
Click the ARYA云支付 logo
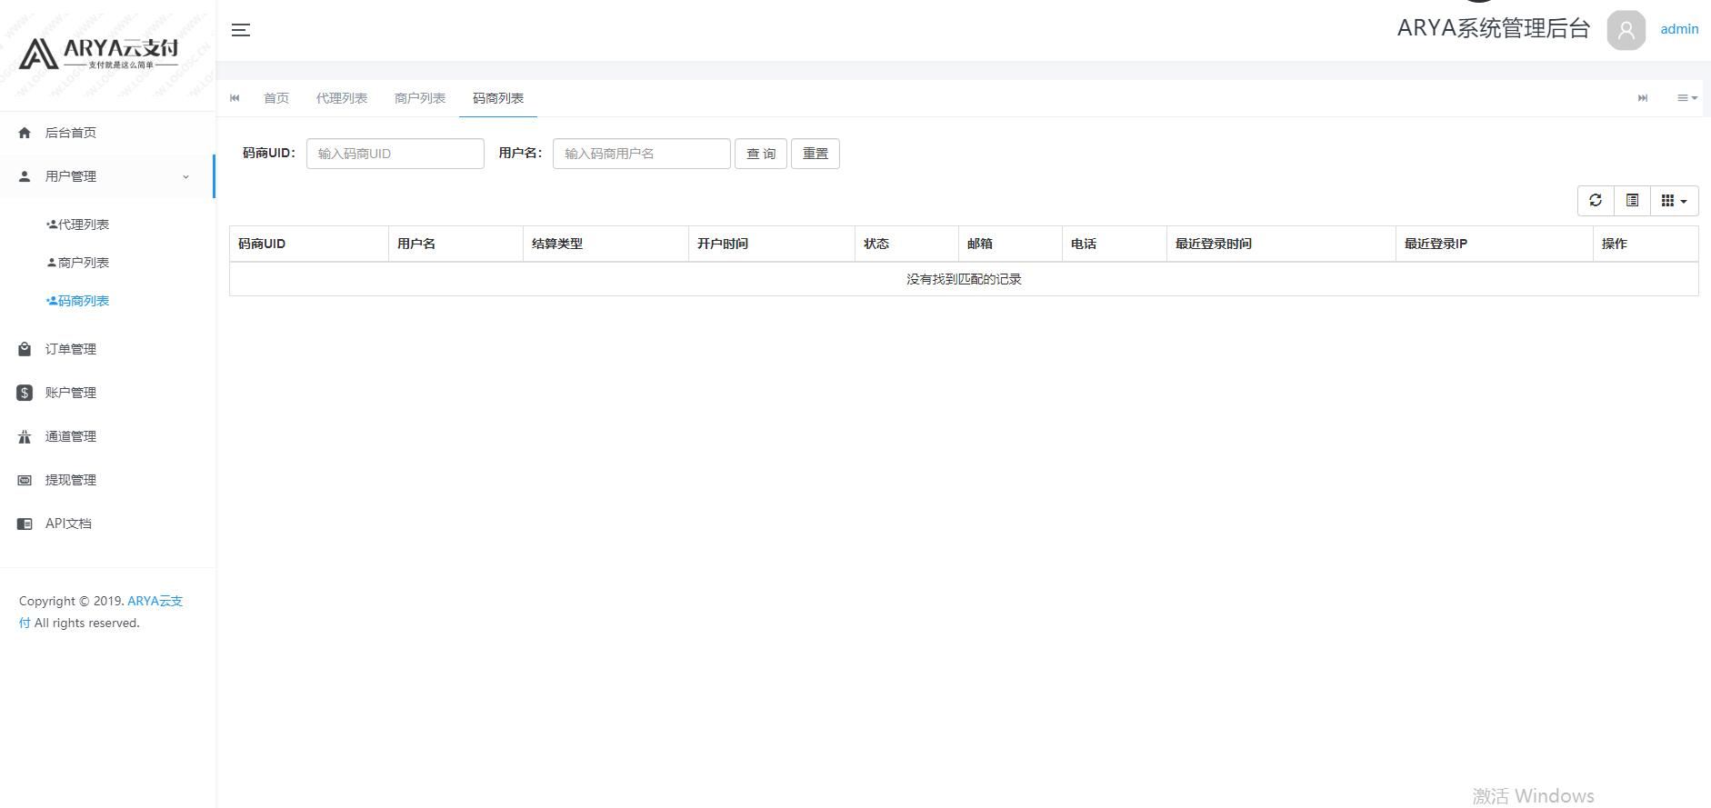(x=98, y=54)
